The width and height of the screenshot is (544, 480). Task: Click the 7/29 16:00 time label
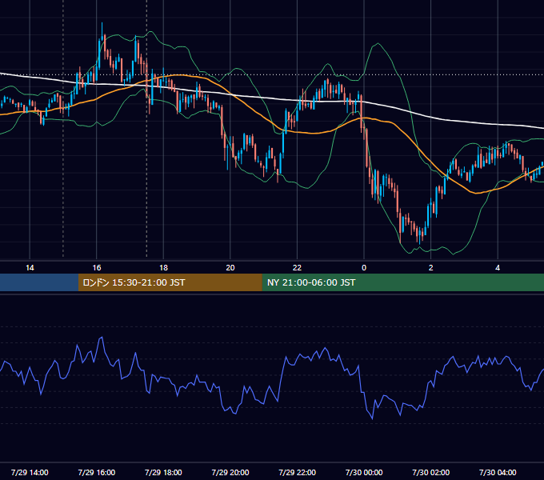coord(97,472)
